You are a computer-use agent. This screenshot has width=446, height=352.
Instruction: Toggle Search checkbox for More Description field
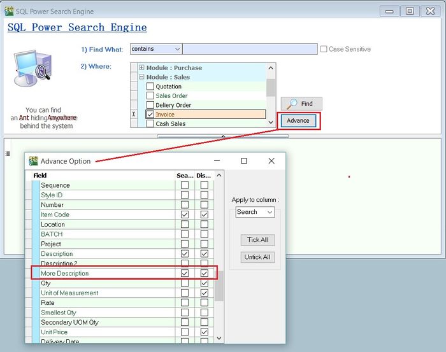click(x=185, y=274)
